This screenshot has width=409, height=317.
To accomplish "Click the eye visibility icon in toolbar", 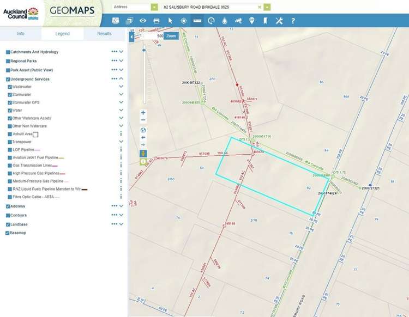I will [x=143, y=21].
